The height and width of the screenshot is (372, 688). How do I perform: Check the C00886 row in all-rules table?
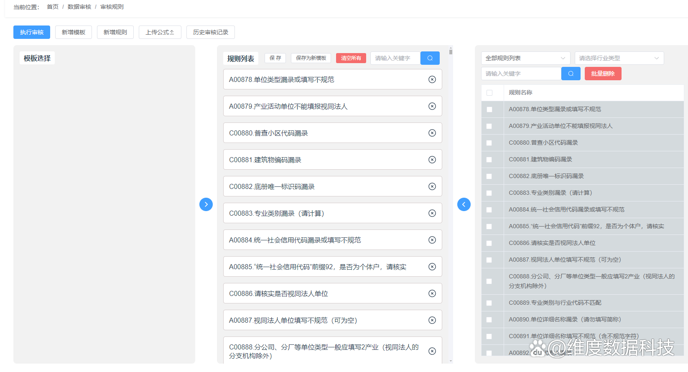489,243
